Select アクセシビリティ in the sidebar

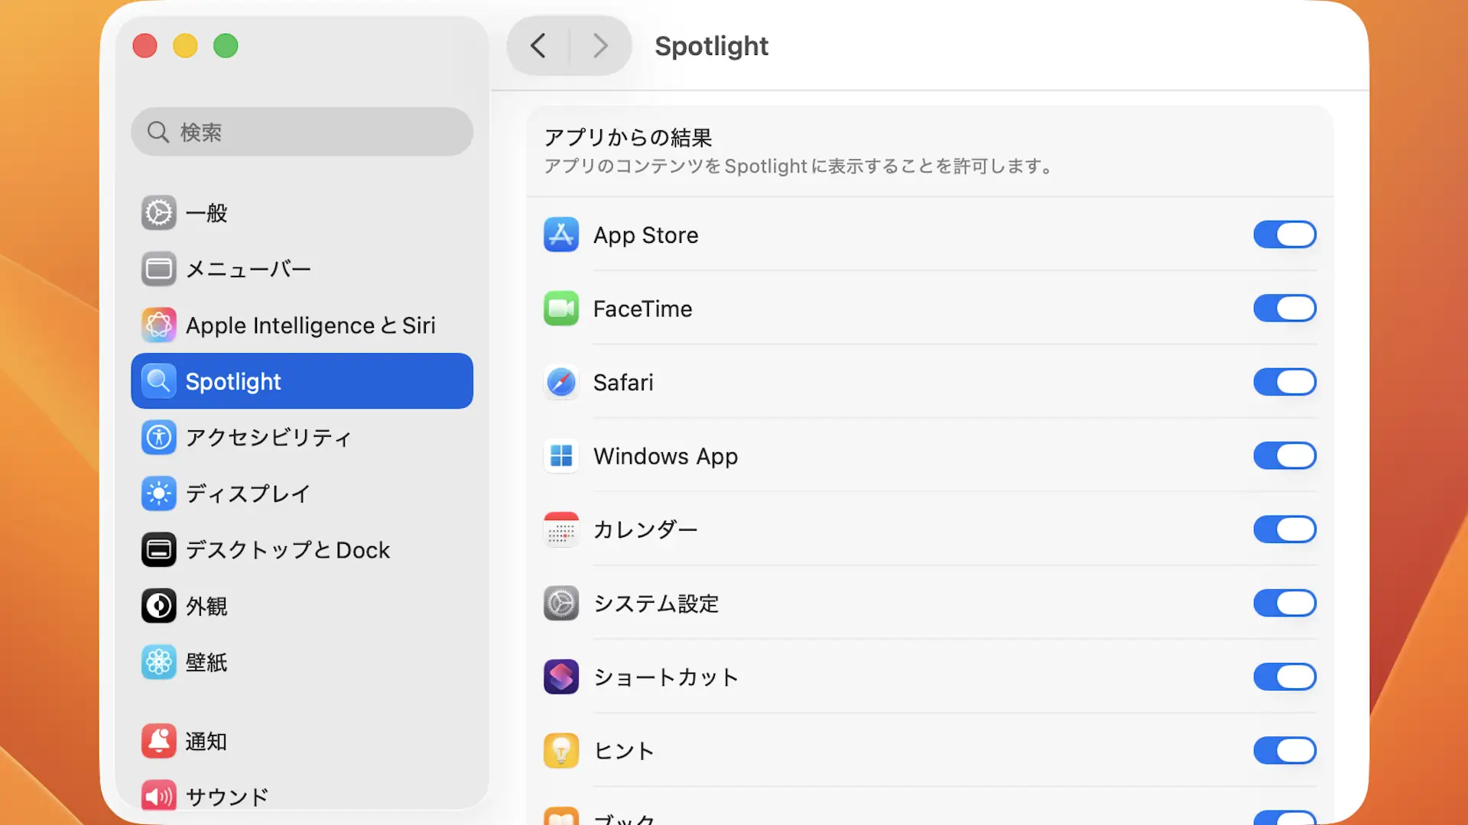pos(302,438)
